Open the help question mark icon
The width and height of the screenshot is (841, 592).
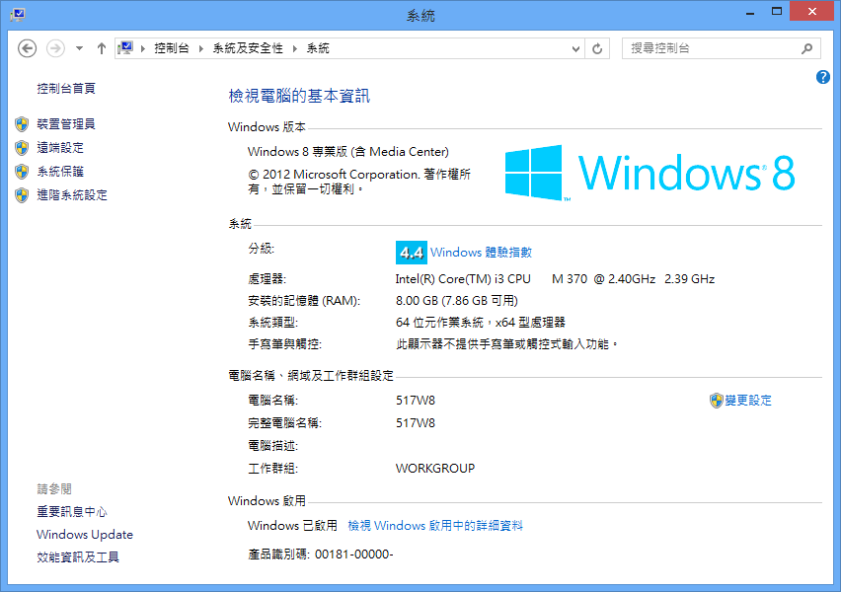823,77
